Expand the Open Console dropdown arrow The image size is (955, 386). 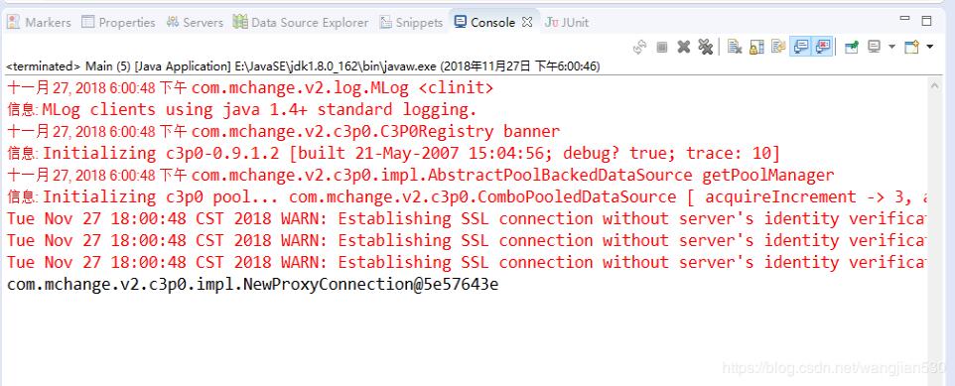pos(930,47)
